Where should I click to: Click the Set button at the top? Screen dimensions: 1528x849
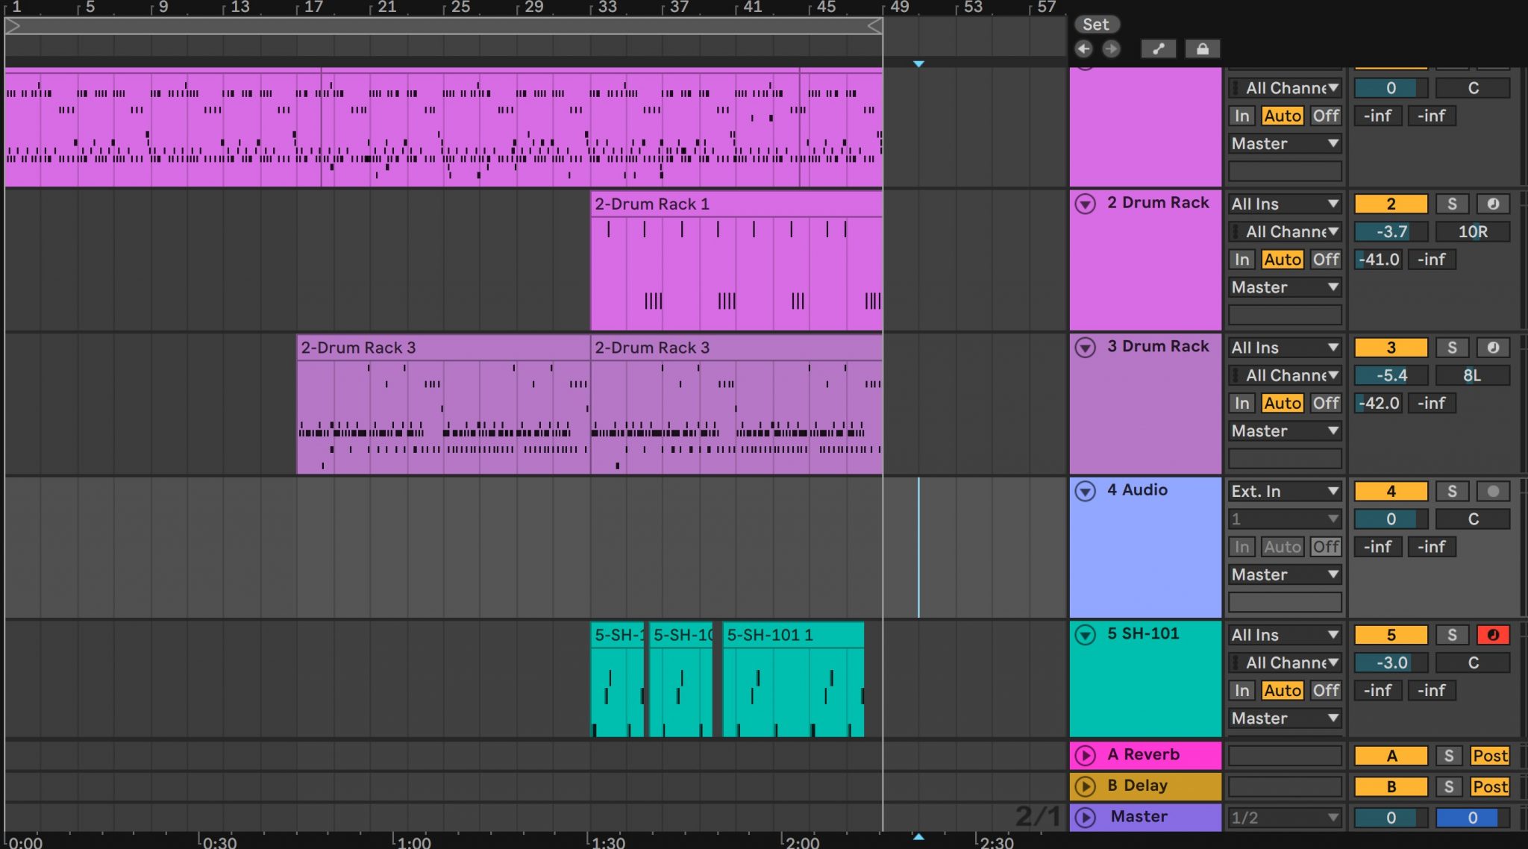(1096, 24)
